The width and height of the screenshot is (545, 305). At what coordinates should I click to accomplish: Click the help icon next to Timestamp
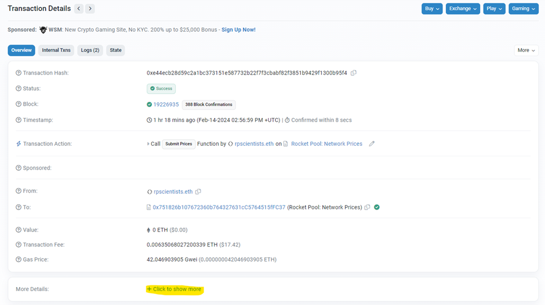coord(19,120)
